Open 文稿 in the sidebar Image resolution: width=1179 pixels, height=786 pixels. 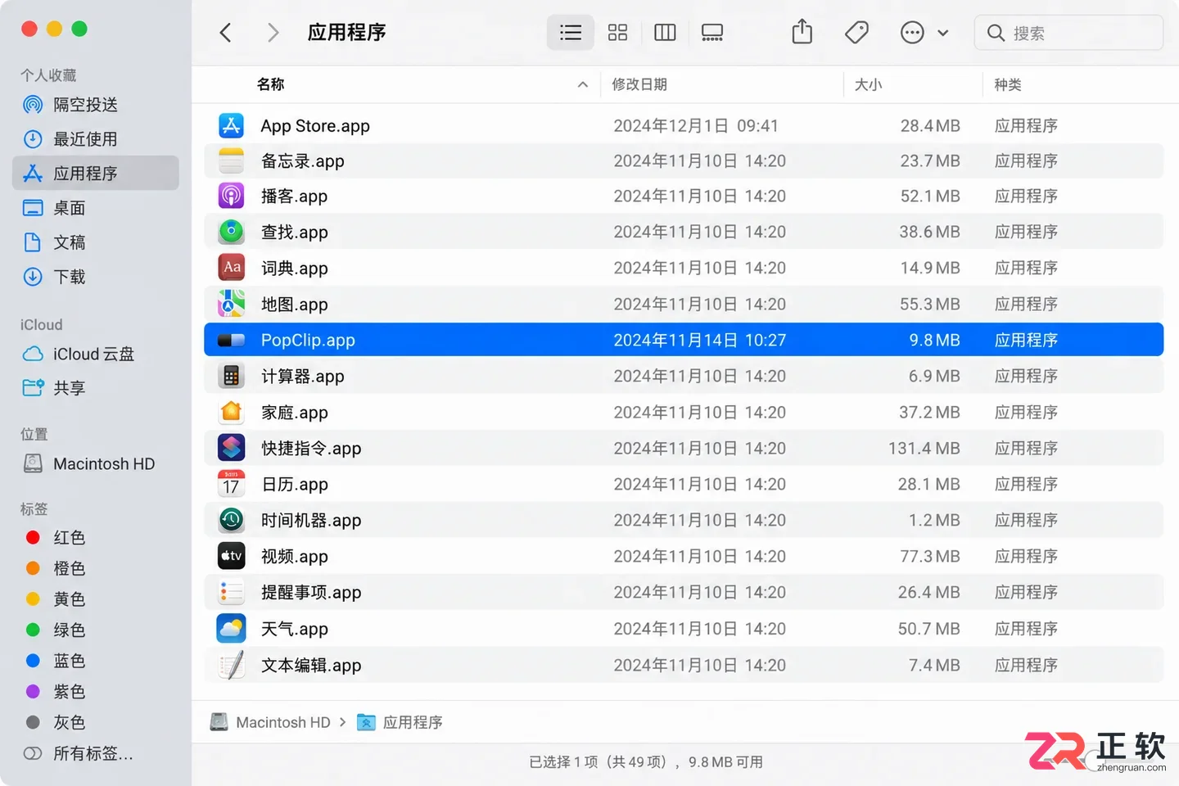click(x=96, y=242)
